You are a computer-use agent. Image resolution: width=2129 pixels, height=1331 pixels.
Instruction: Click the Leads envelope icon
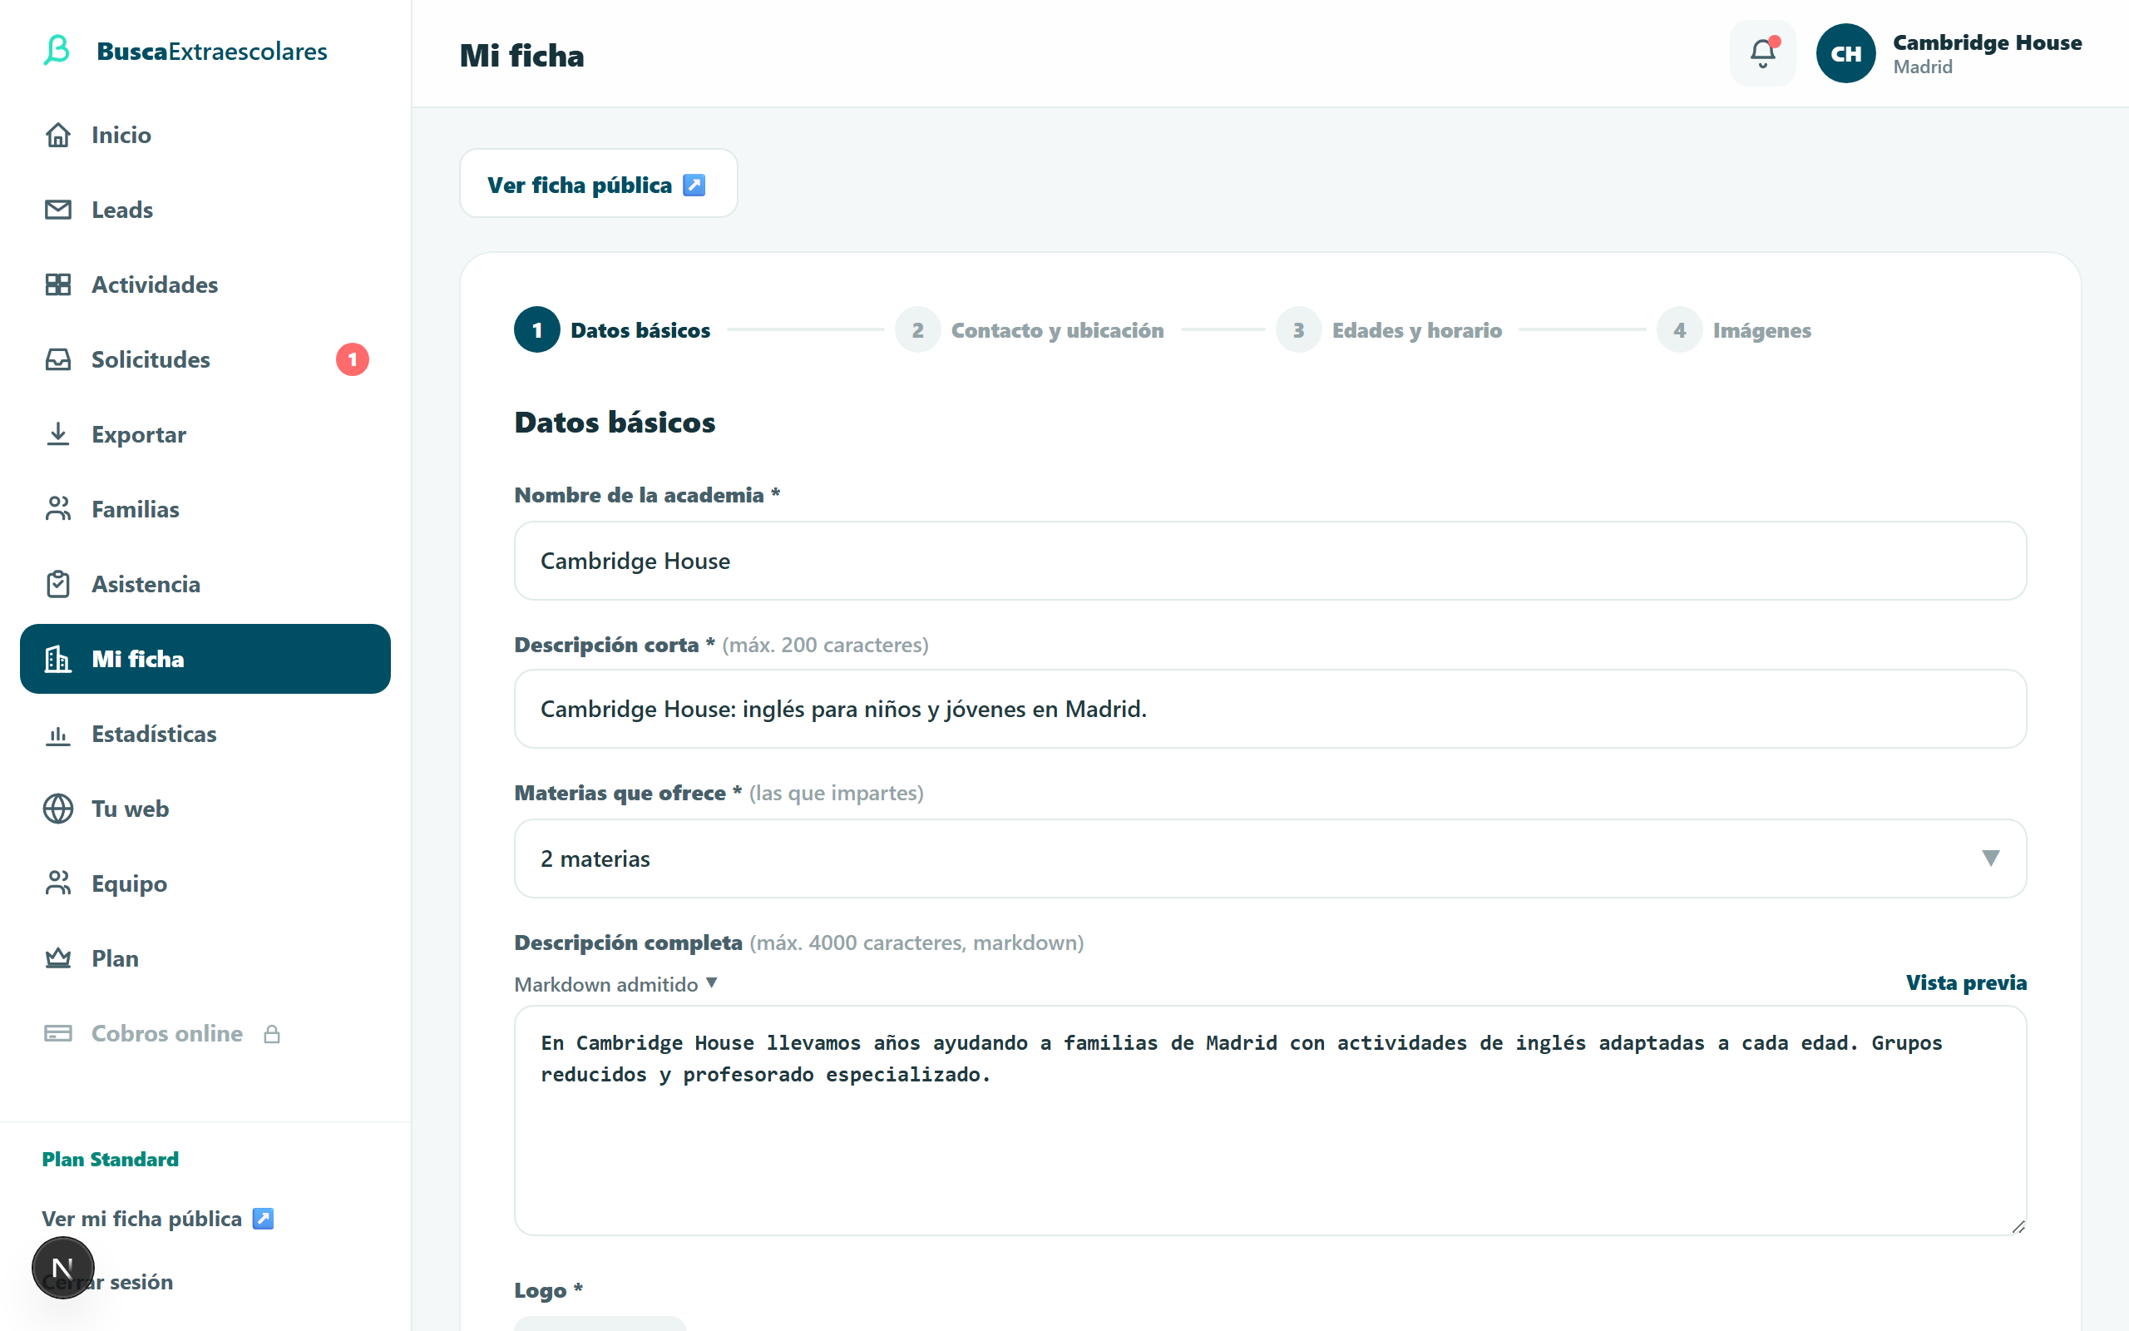point(58,210)
